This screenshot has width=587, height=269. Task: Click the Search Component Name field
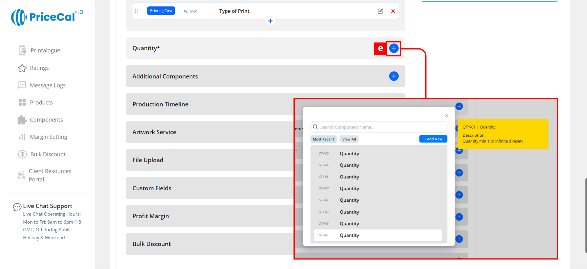point(379,127)
